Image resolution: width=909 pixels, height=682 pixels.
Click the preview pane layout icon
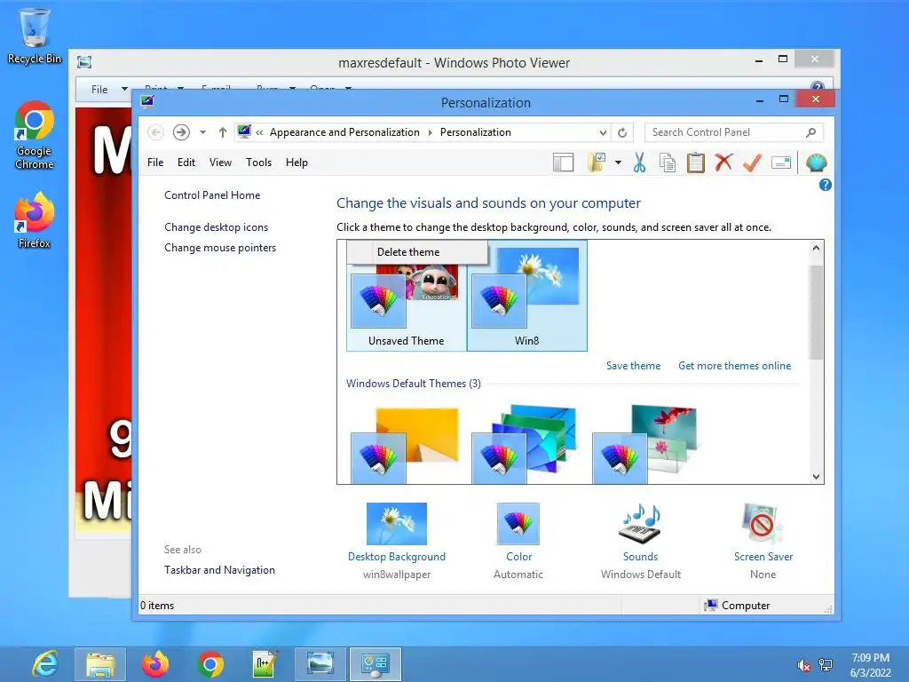[563, 163]
